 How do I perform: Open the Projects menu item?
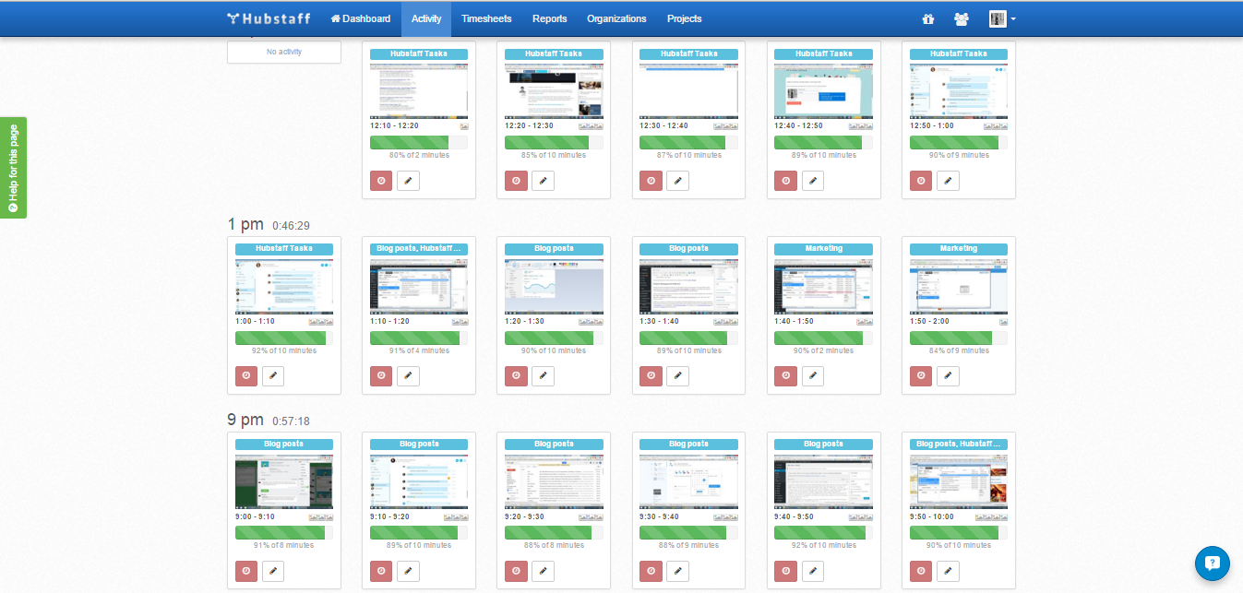pos(685,18)
